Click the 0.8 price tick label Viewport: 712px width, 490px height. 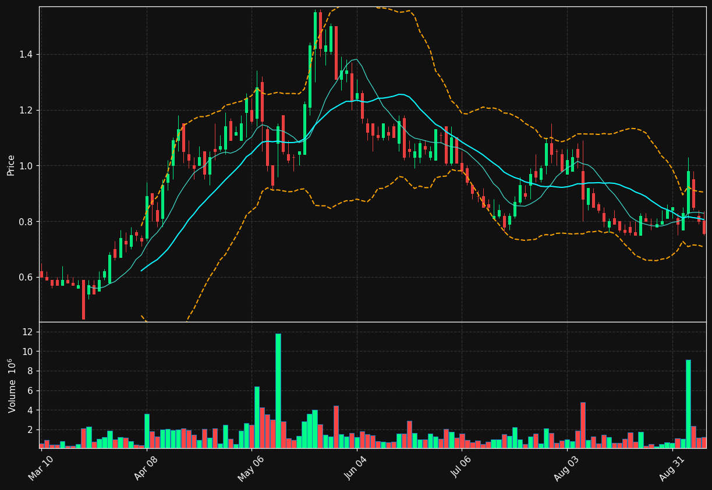click(x=27, y=222)
